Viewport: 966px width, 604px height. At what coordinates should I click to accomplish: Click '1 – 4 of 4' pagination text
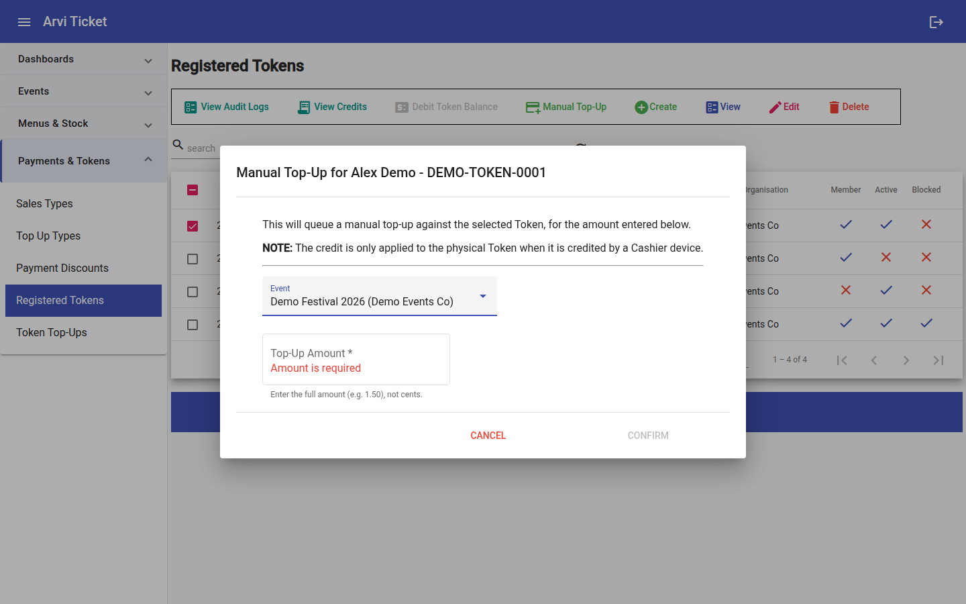point(790,360)
